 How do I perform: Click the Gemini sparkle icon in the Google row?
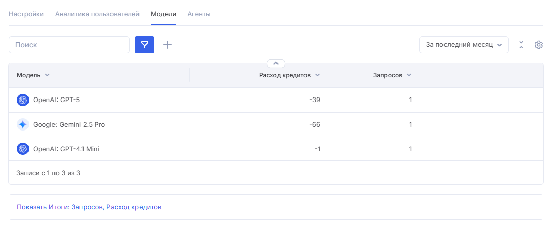click(x=22, y=125)
